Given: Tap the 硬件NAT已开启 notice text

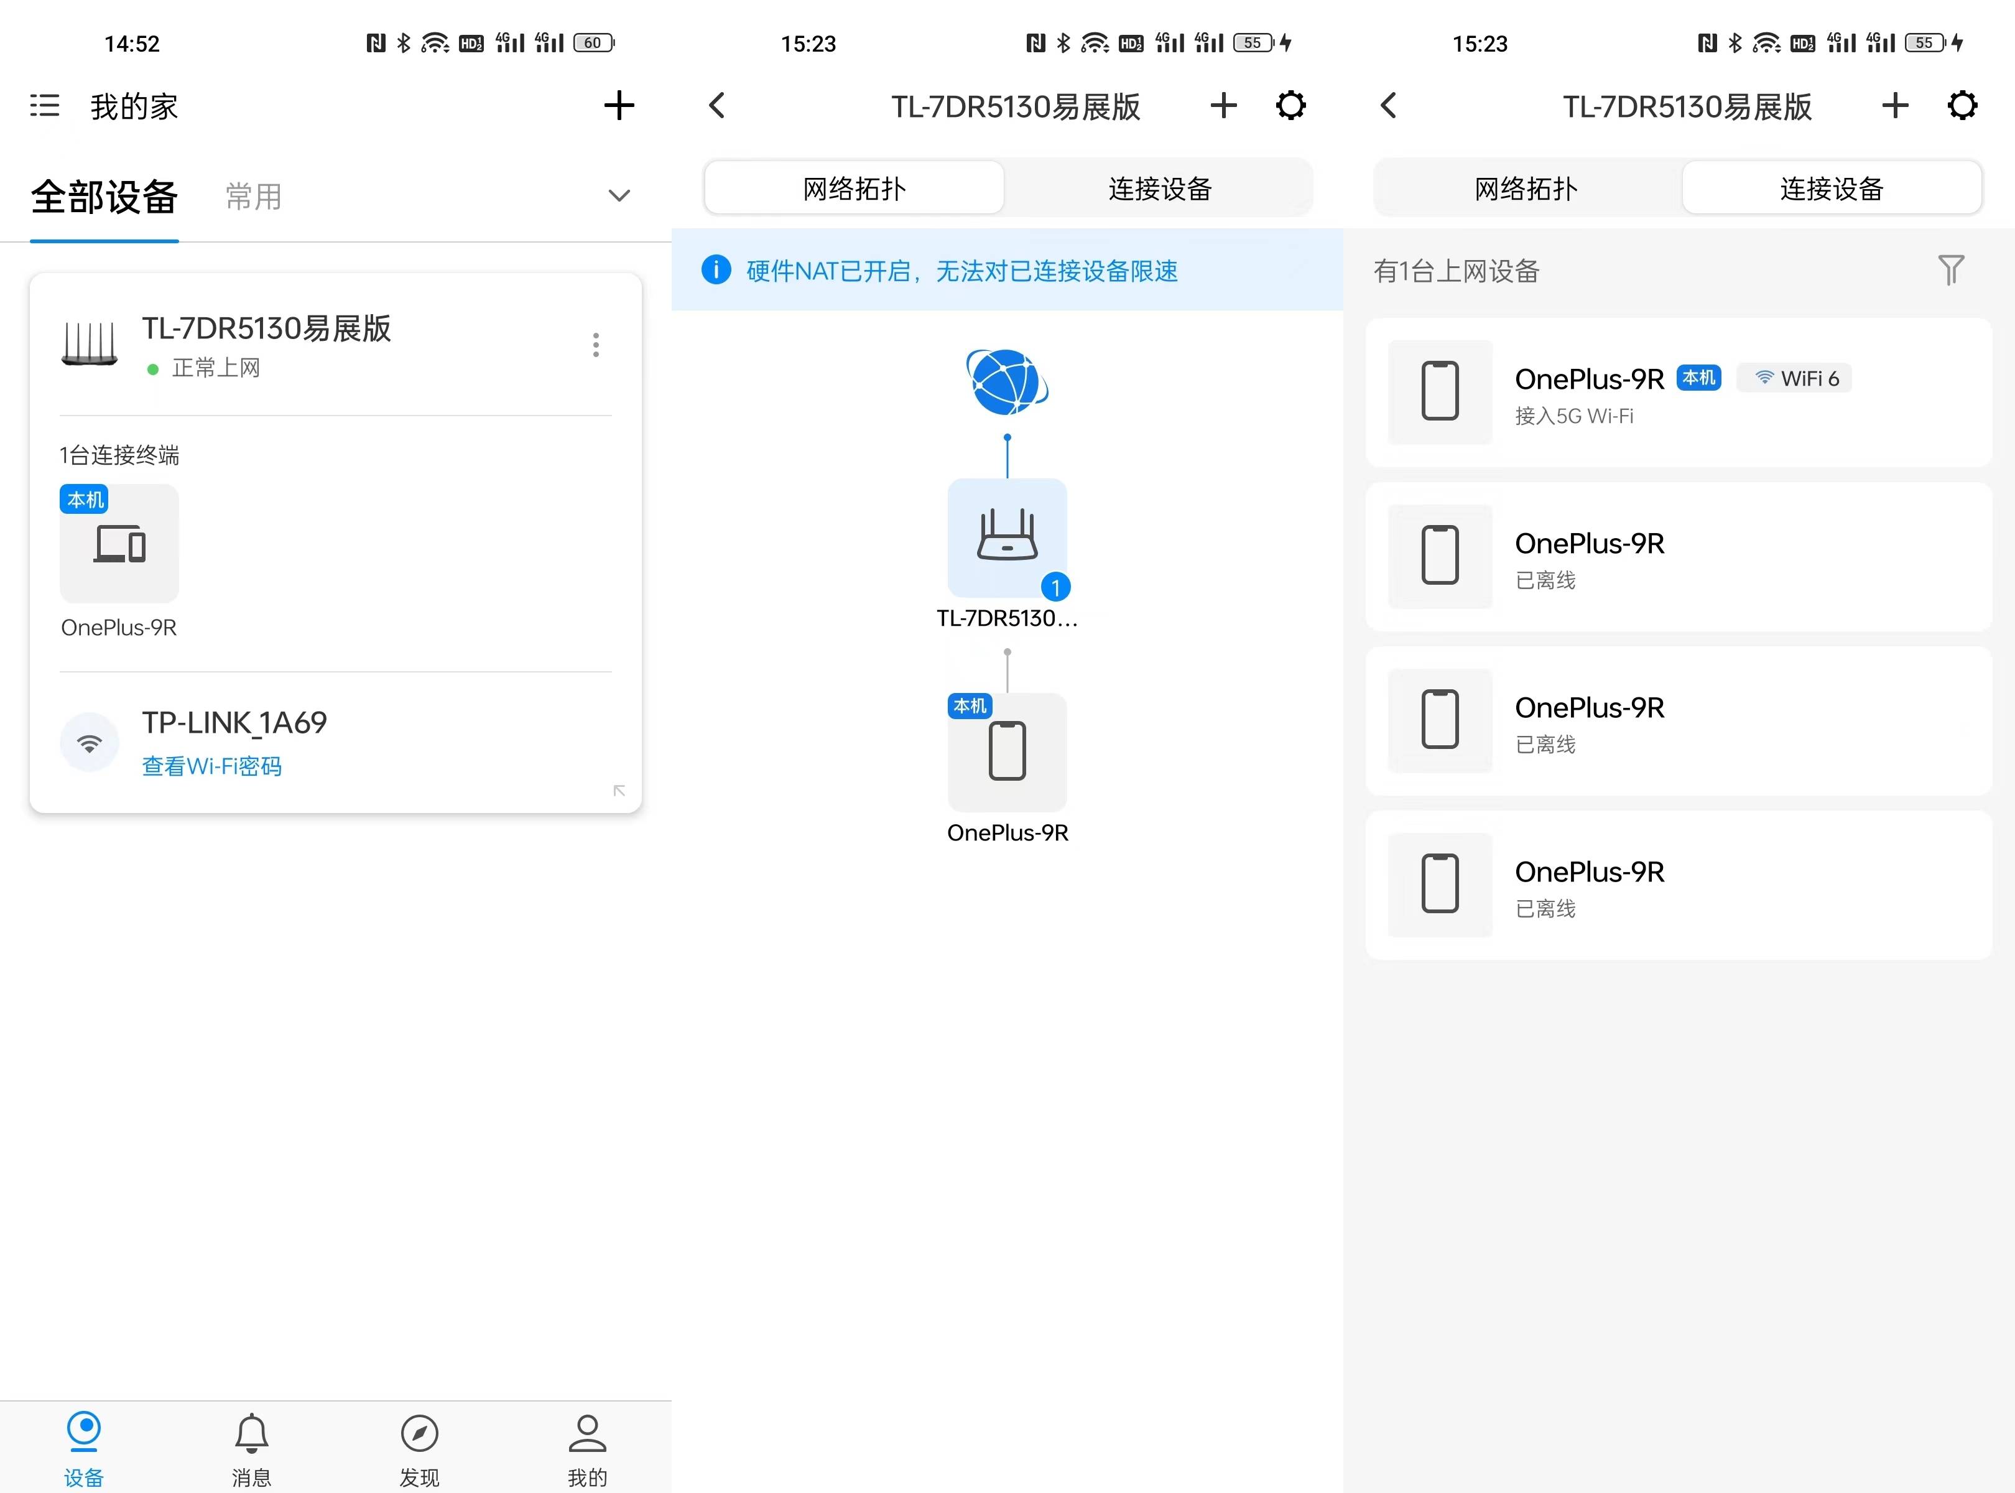Looking at the screenshot, I should 961,270.
